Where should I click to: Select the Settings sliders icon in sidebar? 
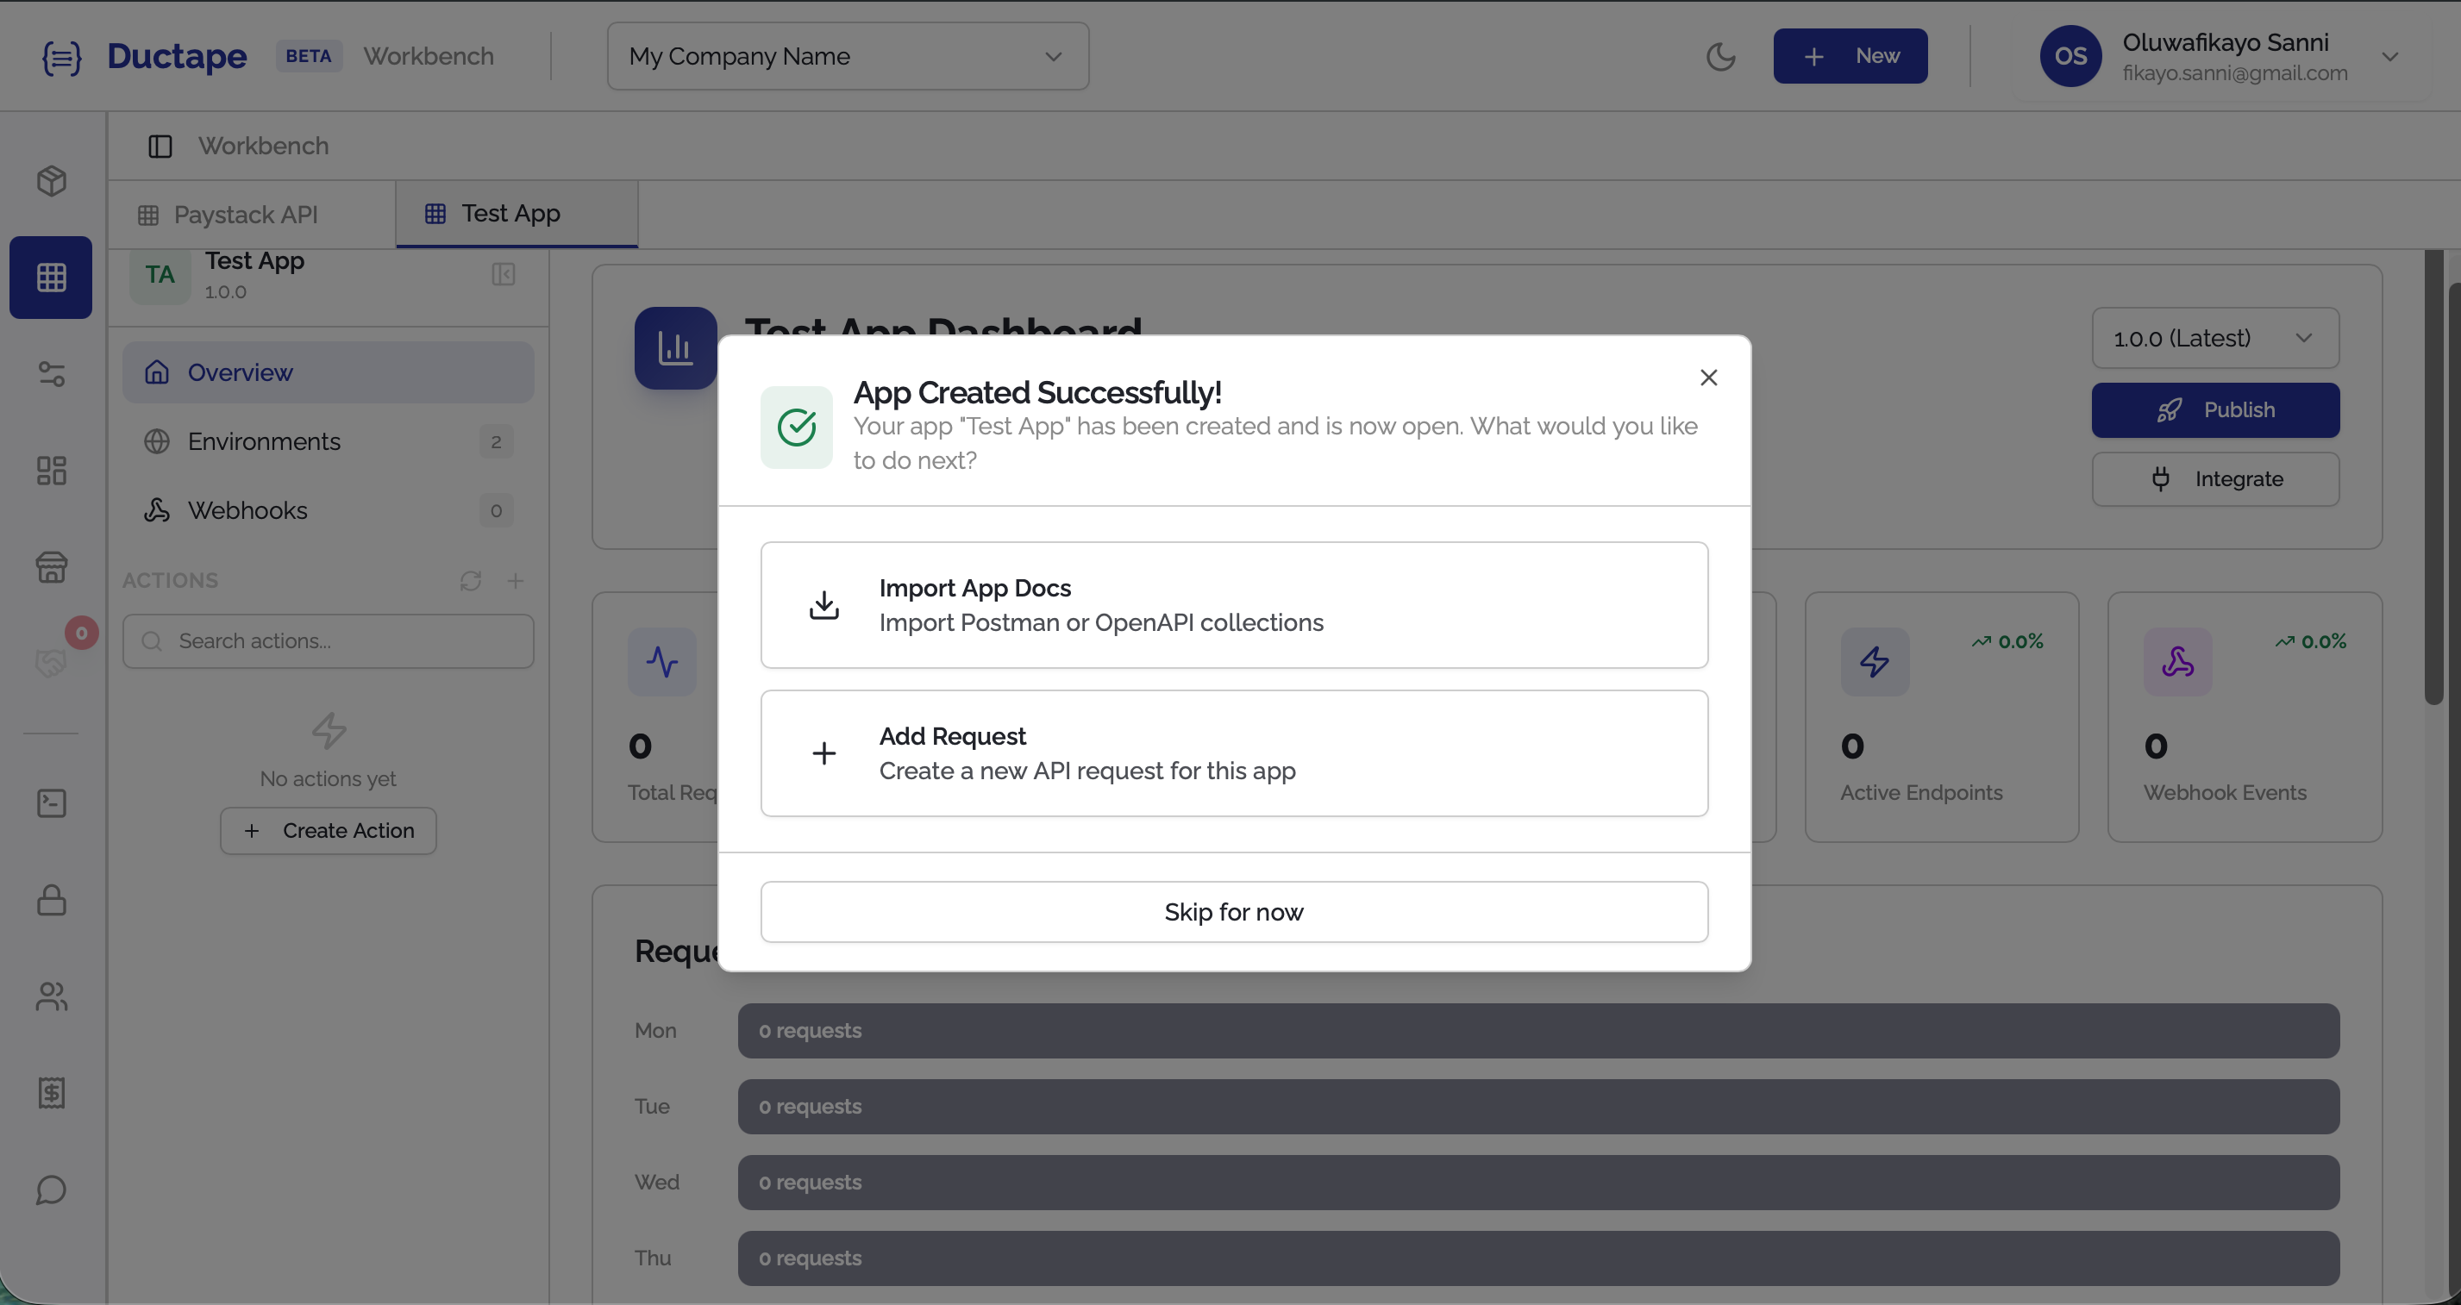(x=51, y=374)
